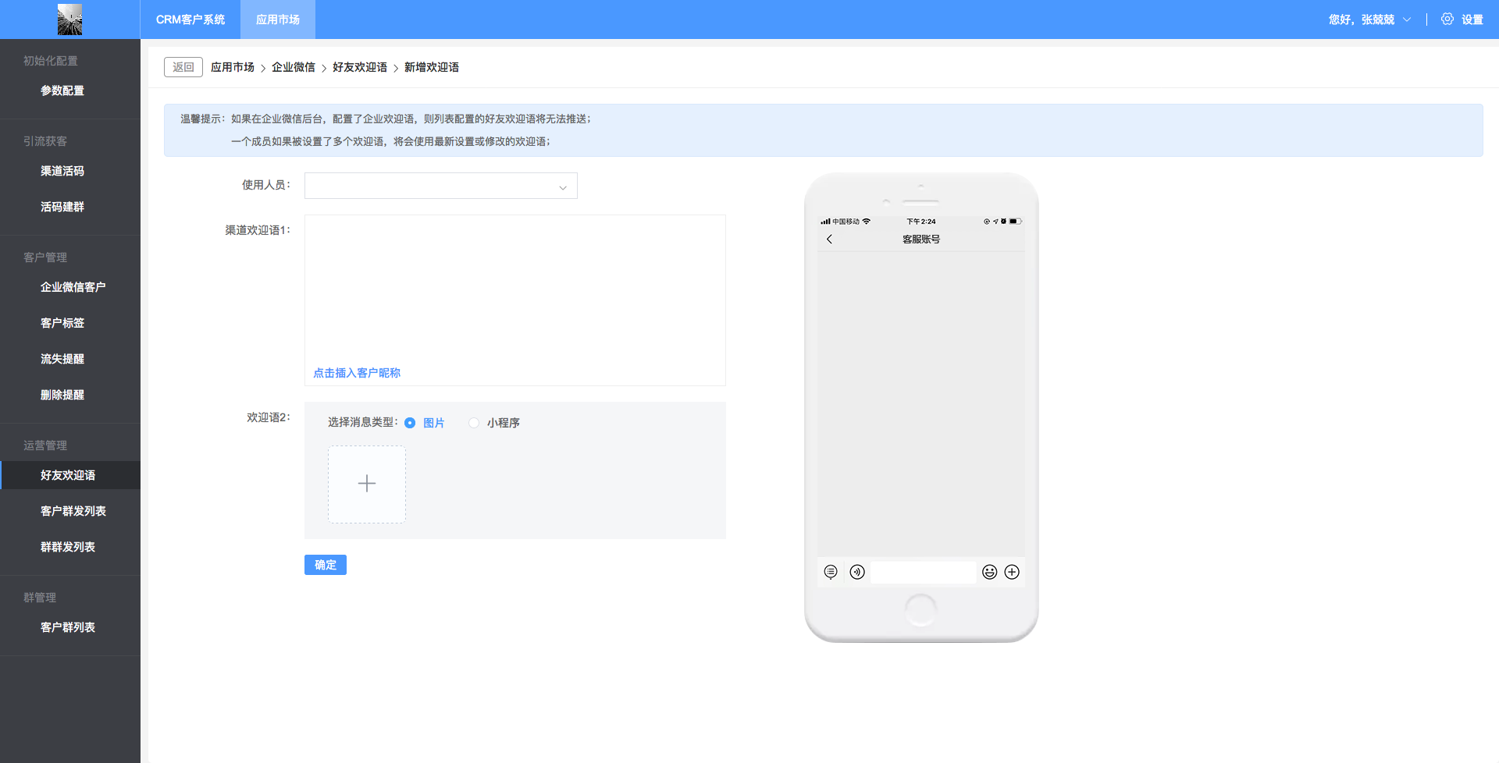The height and width of the screenshot is (763, 1499).
Task: Click the 返回 button
Action: tap(183, 67)
